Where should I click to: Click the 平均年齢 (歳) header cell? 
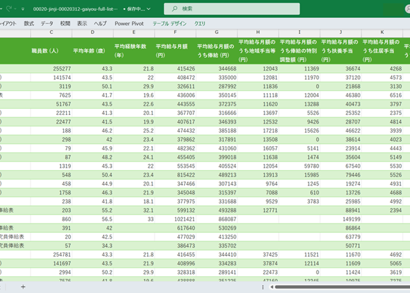click(93, 51)
